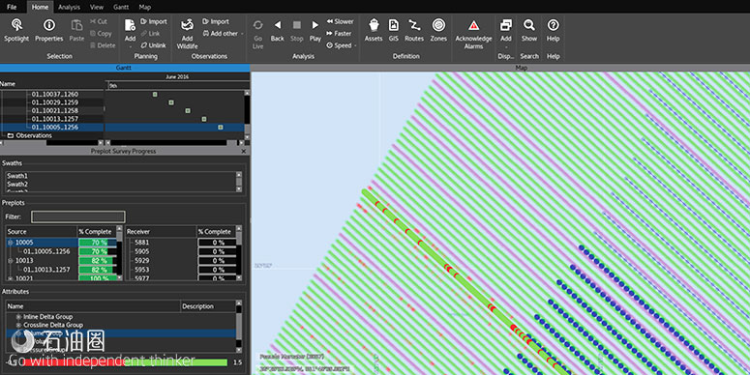
Task: Click the Stop playback button
Action: (x=296, y=31)
